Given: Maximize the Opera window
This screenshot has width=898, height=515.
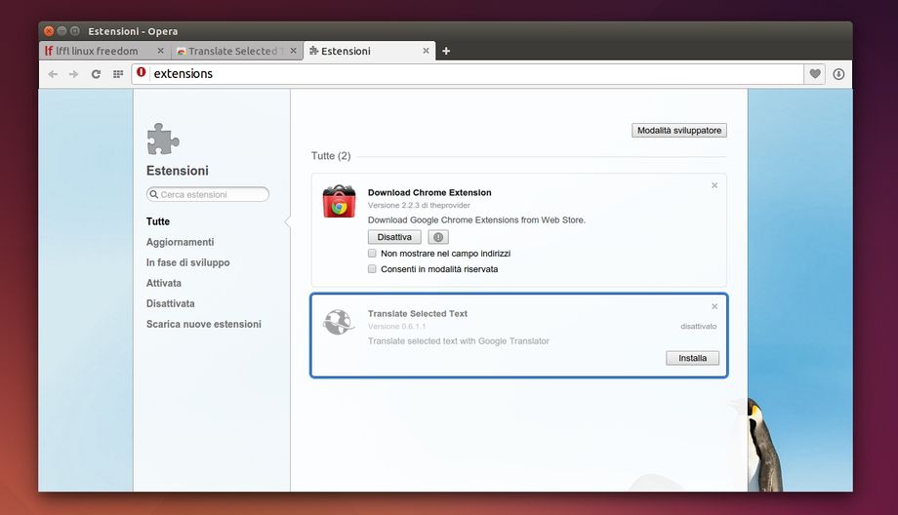Looking at the screenshot, I should tap(74, 31).
